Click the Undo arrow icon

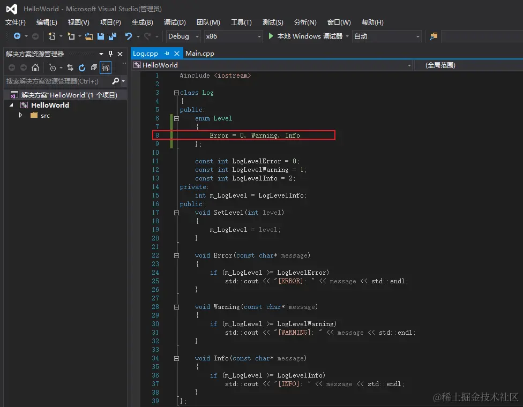(129, 36)
